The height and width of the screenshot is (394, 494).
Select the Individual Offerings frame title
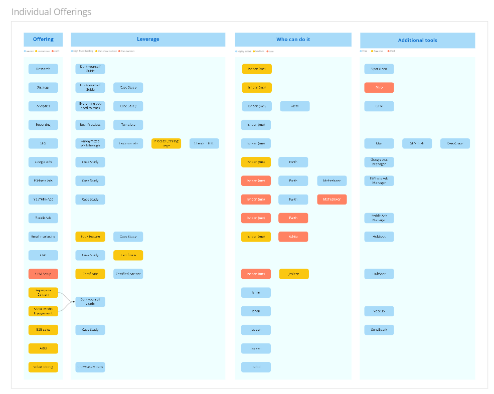[x=51, y=12]
